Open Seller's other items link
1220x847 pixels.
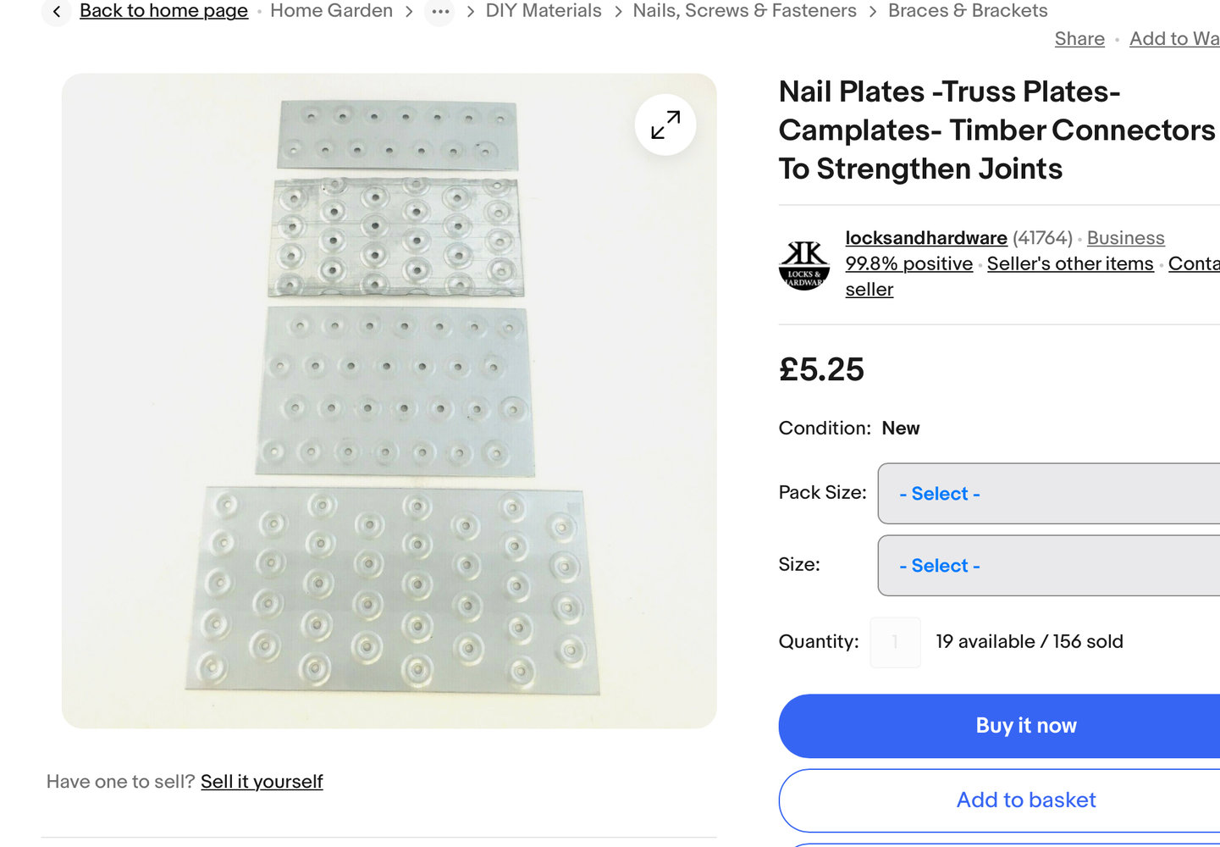[x=1069, y=263]
